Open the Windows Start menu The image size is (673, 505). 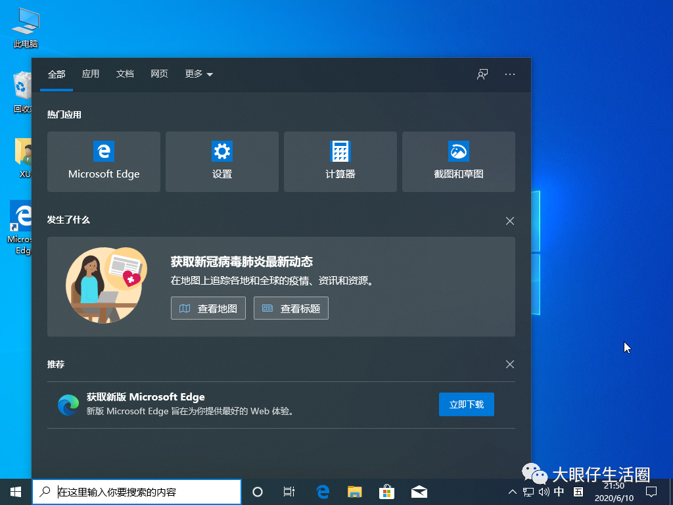[16, 492]
